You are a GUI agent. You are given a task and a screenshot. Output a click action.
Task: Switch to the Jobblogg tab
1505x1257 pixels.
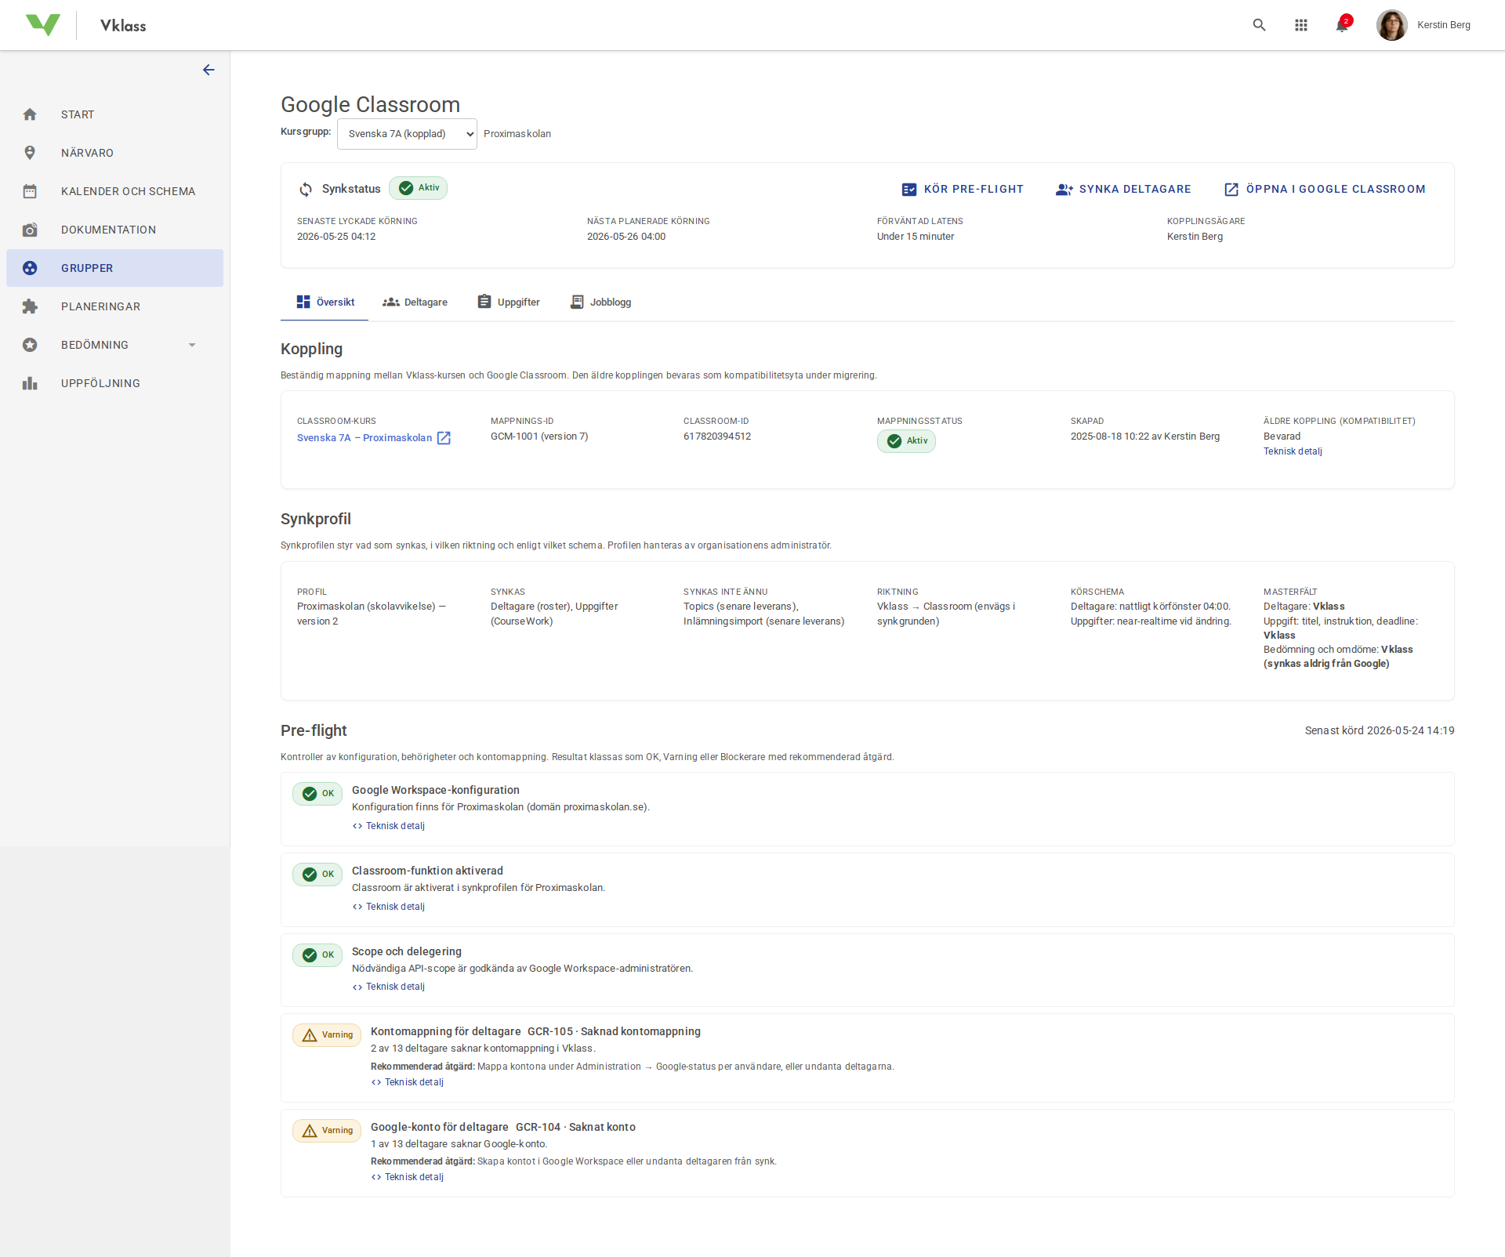point(600,302)
